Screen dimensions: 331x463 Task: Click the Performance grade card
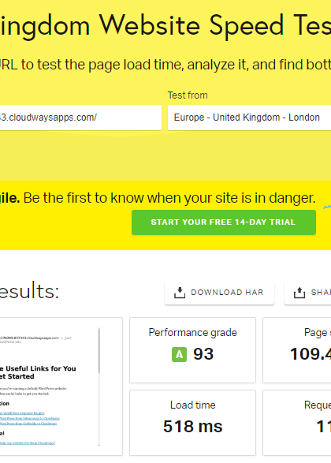coord(192,350)
